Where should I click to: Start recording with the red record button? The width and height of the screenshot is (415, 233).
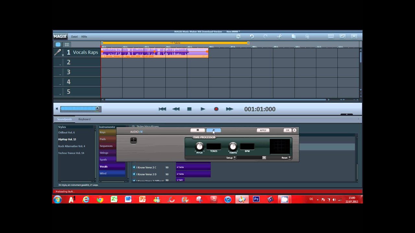[216, 109]
